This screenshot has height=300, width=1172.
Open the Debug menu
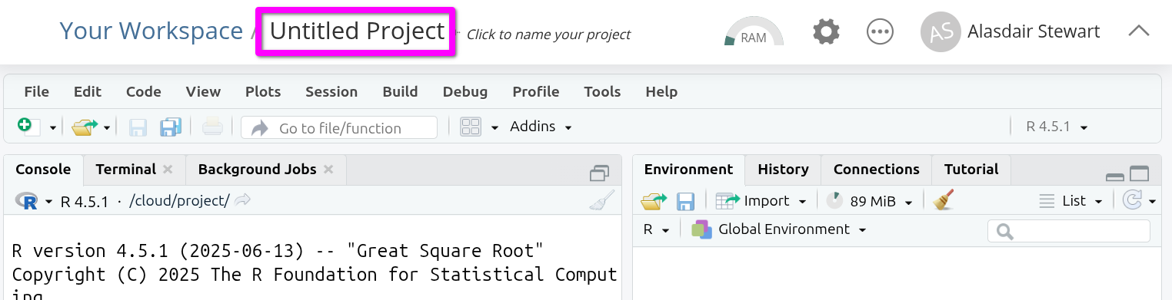click(x=465, y=92)
